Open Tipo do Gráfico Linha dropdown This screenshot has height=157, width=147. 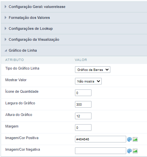coord(92,70)
